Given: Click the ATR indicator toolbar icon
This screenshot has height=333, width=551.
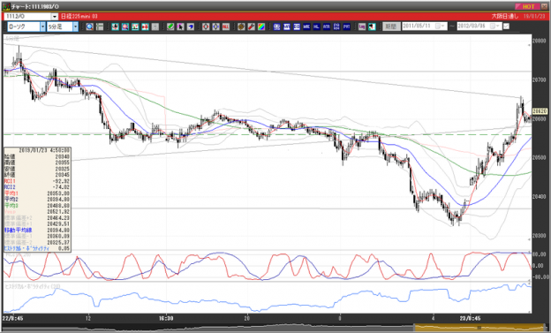Looking at the screenshot, I should point(327,26).
